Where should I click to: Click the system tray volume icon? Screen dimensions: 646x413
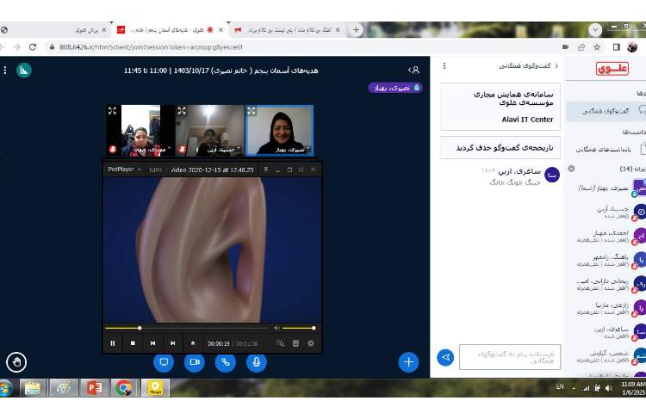tap(609, 388)
